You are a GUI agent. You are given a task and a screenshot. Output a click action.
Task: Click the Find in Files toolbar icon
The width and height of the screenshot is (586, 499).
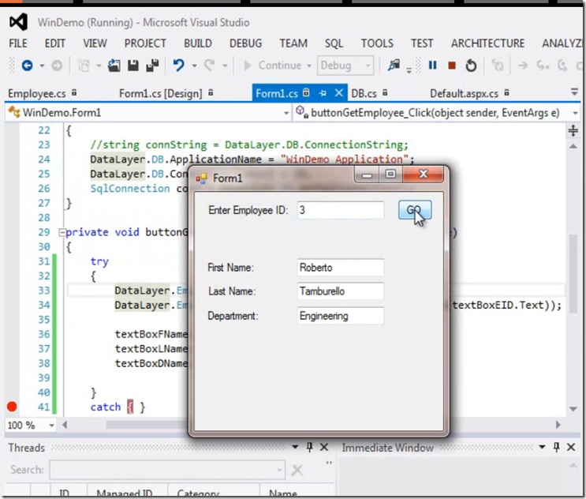click(x=394, y=65)
